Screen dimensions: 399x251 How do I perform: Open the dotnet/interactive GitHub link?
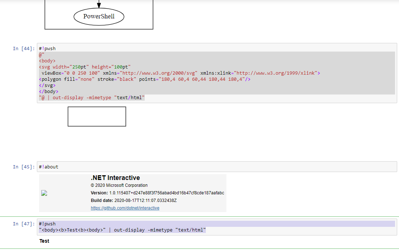click(125, 208)
